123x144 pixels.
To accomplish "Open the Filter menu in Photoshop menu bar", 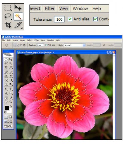I will (x=37, y=40).
